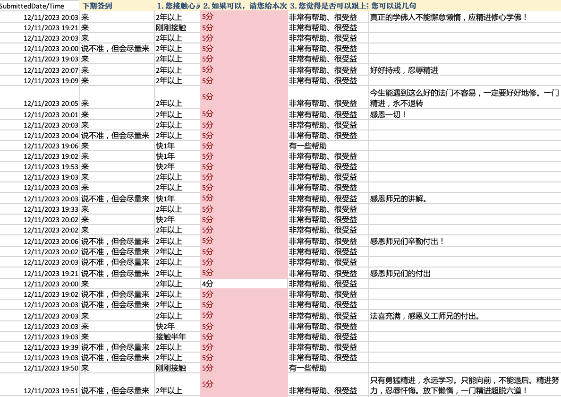The image size is (561, 397).
Task: Select 有一些帮助 in the 19:50 row
Action: pos(308,368)
